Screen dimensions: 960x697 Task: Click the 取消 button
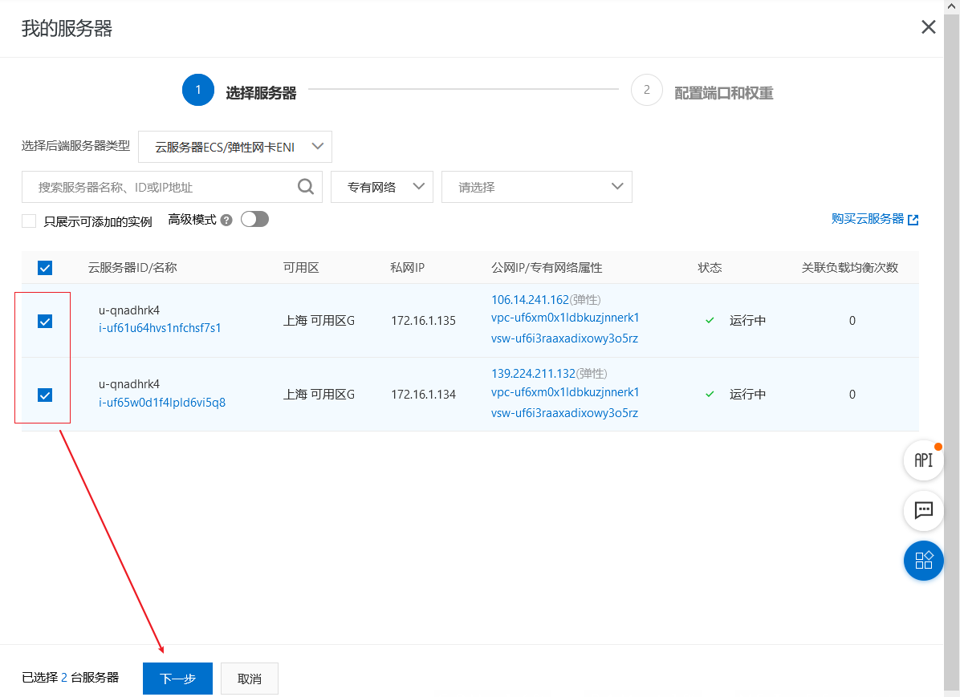[249, 678]
